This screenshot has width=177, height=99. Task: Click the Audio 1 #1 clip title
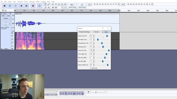[19, 14]
